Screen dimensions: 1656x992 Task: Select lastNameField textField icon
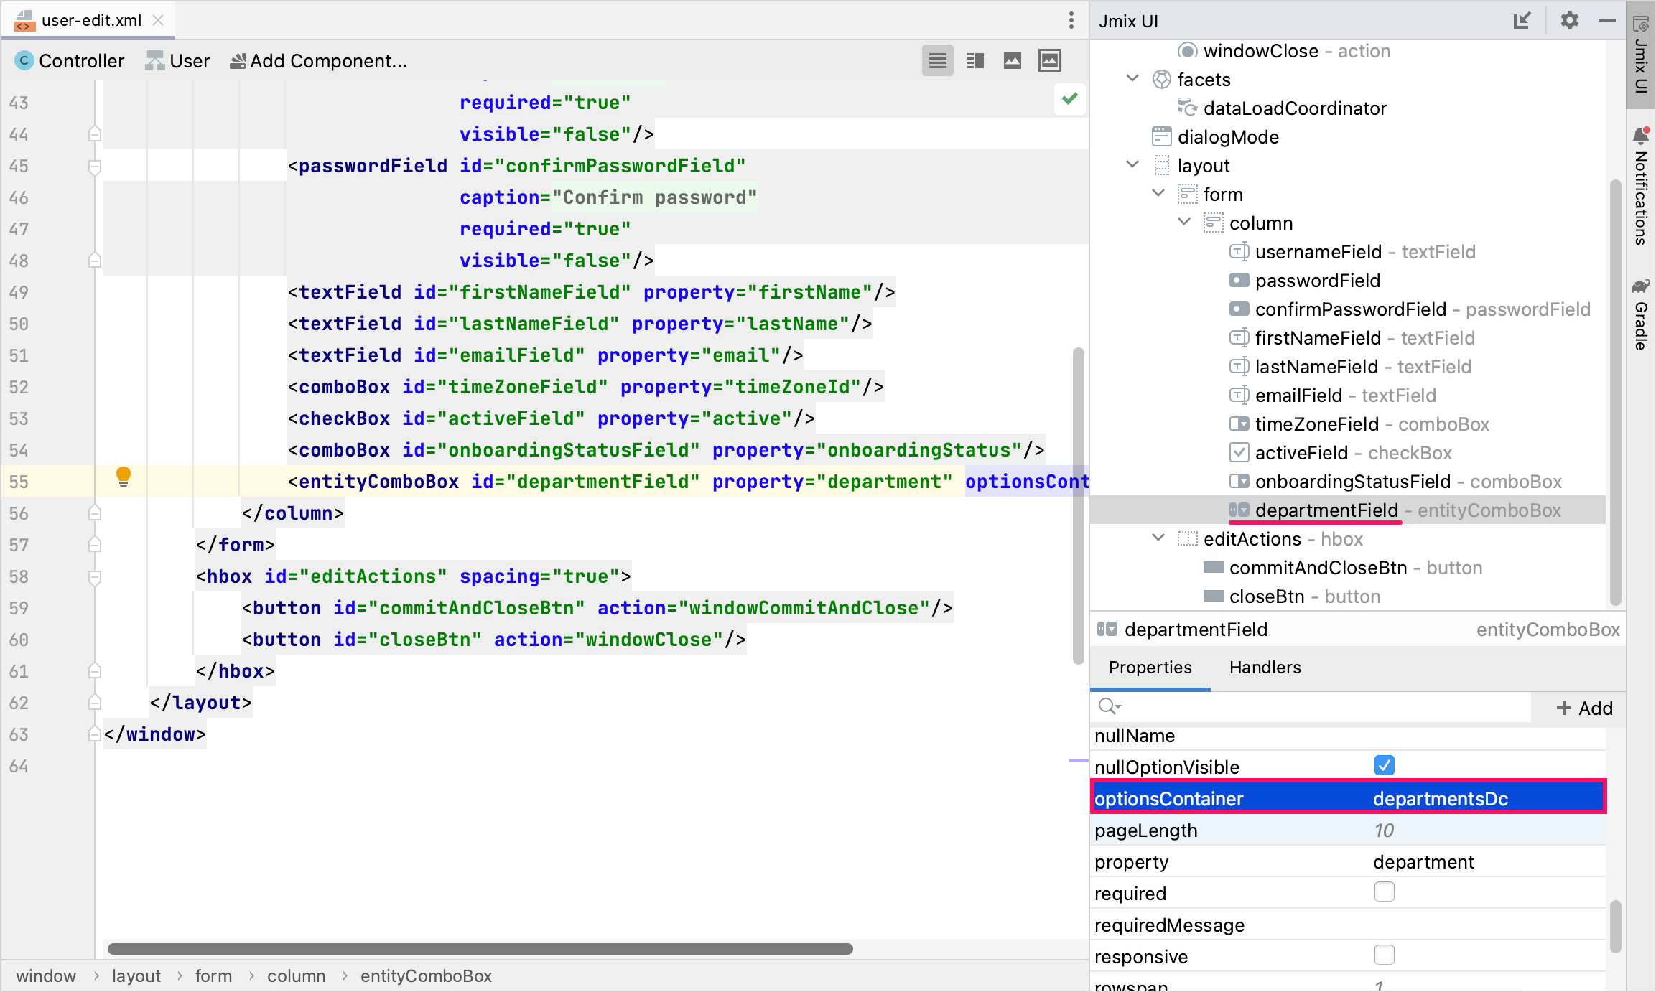coord(1239,367)
